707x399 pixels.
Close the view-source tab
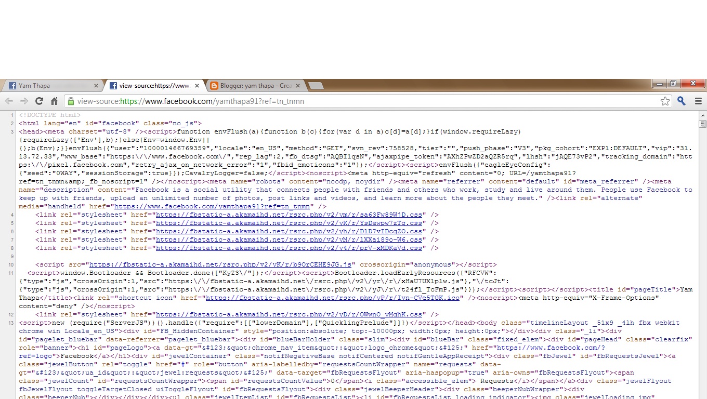197,86
